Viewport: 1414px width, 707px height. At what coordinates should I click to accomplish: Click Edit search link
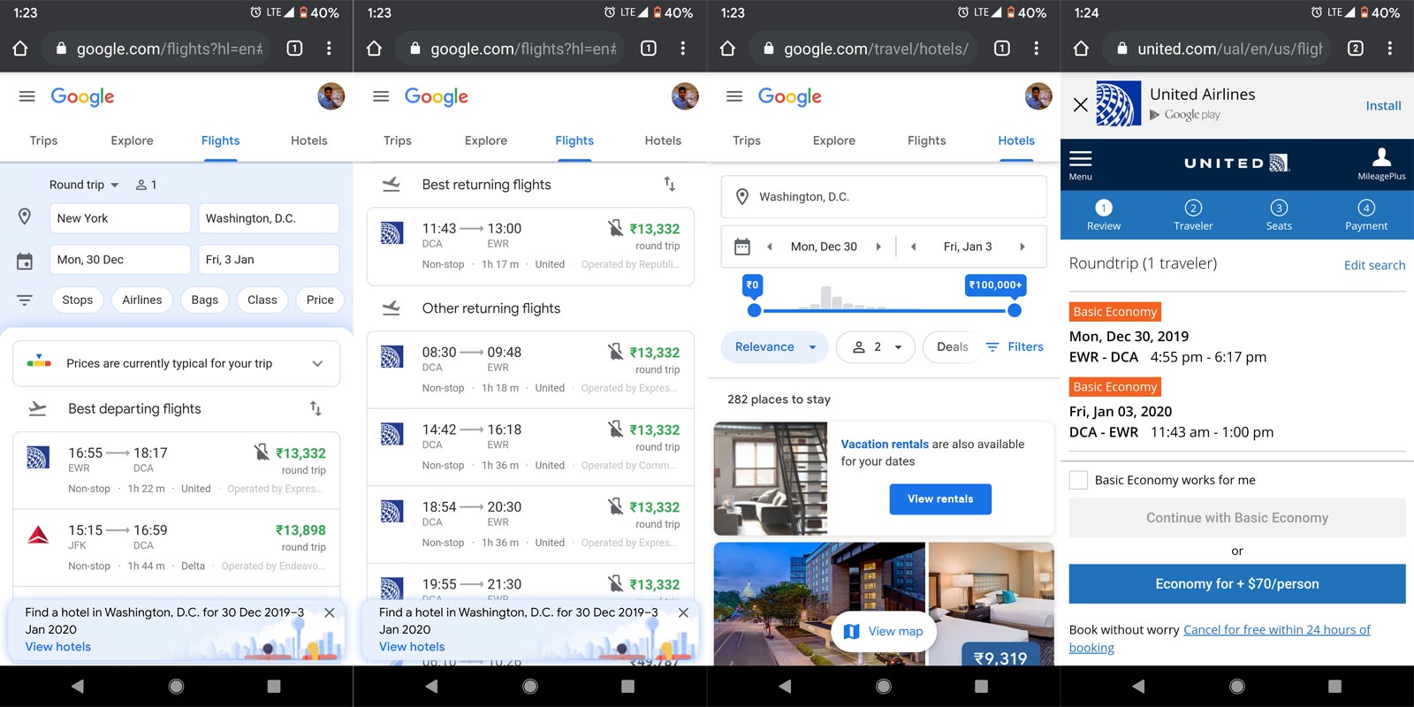point(1374,265)
